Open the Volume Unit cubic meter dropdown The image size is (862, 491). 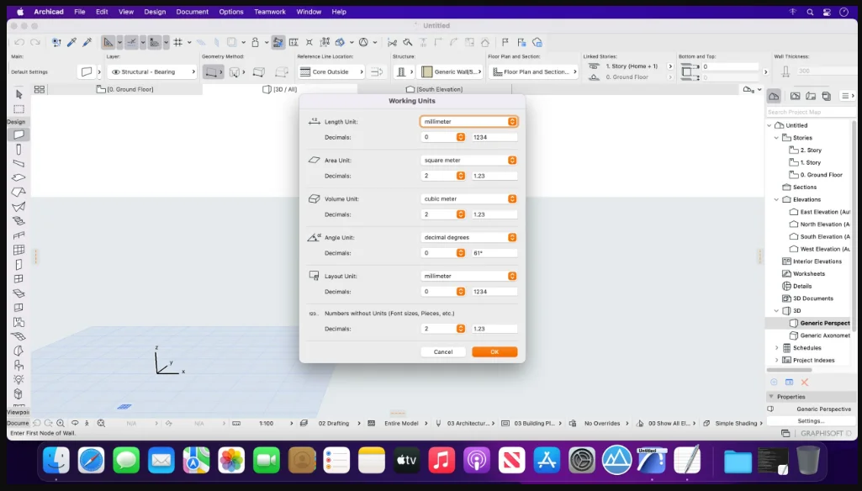(x=468, y=198)
